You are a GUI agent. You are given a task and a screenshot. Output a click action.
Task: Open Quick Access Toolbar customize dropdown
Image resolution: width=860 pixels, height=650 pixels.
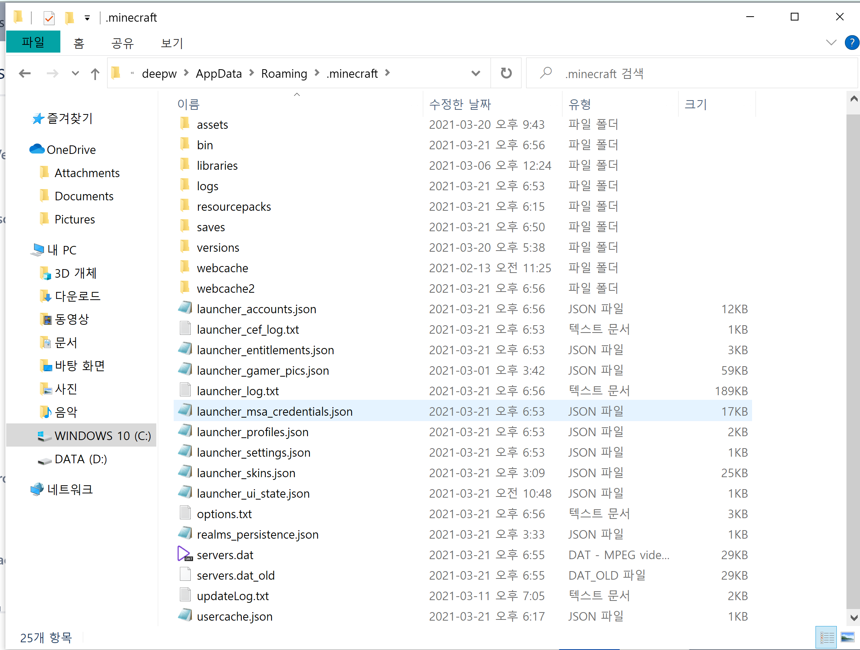point(87,18)
